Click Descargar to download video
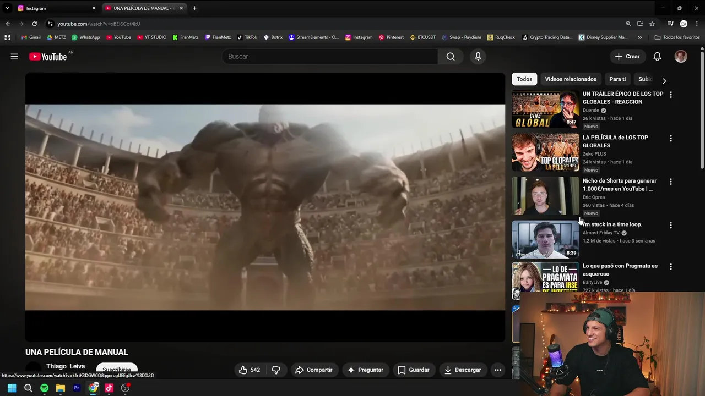The width and height of the screenshot is (705, 396). 463,370
